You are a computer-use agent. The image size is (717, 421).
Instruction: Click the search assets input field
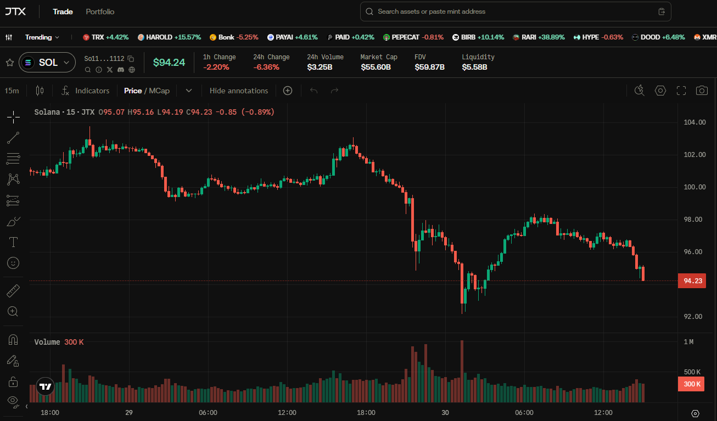pos(516,12)
